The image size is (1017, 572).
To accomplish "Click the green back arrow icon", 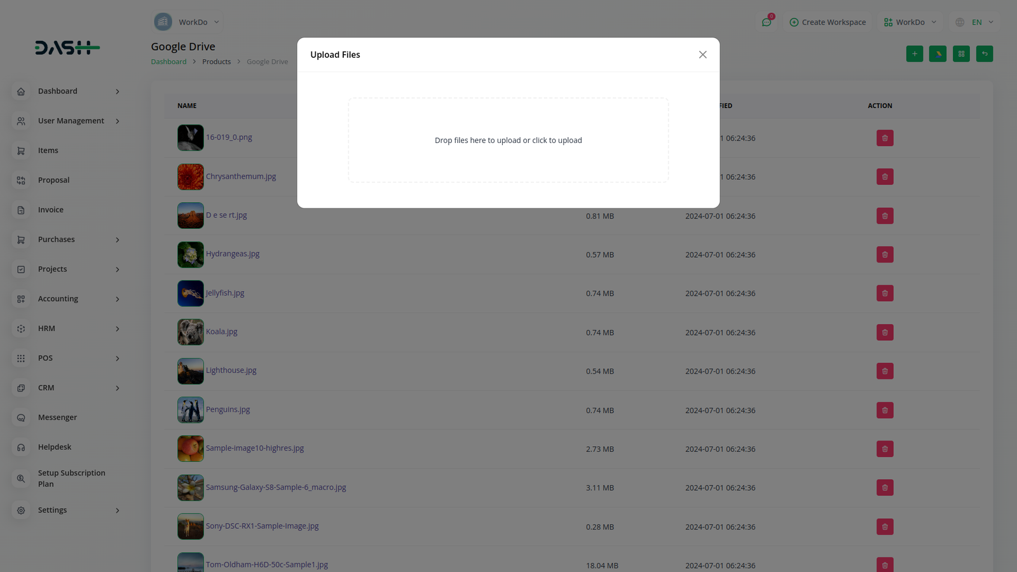I will coord(985,54).
